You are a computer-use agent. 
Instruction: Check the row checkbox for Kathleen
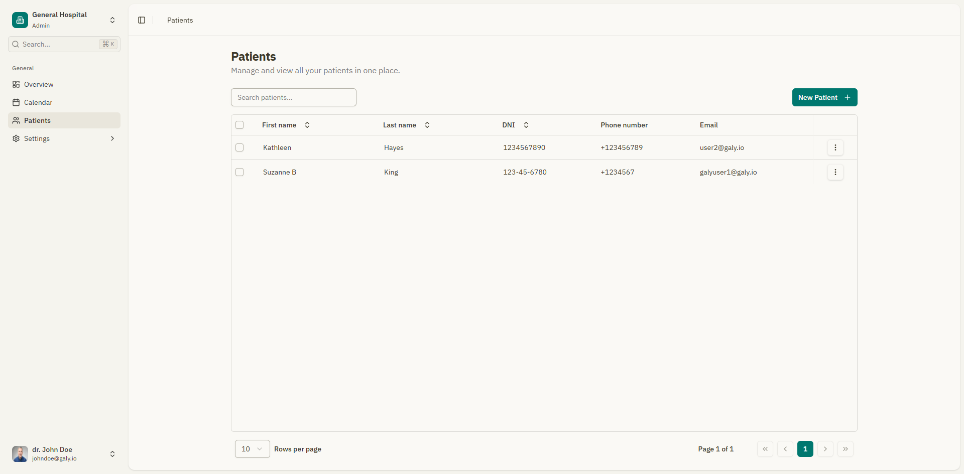(x=239, y=147)
